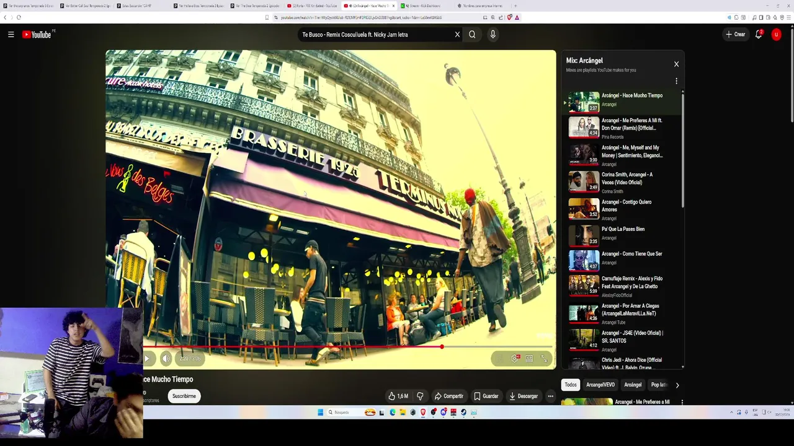This screenshot has width=794, height=446.
Task: Open the Mix playlist options menu
Action: [x=676, y=81]
